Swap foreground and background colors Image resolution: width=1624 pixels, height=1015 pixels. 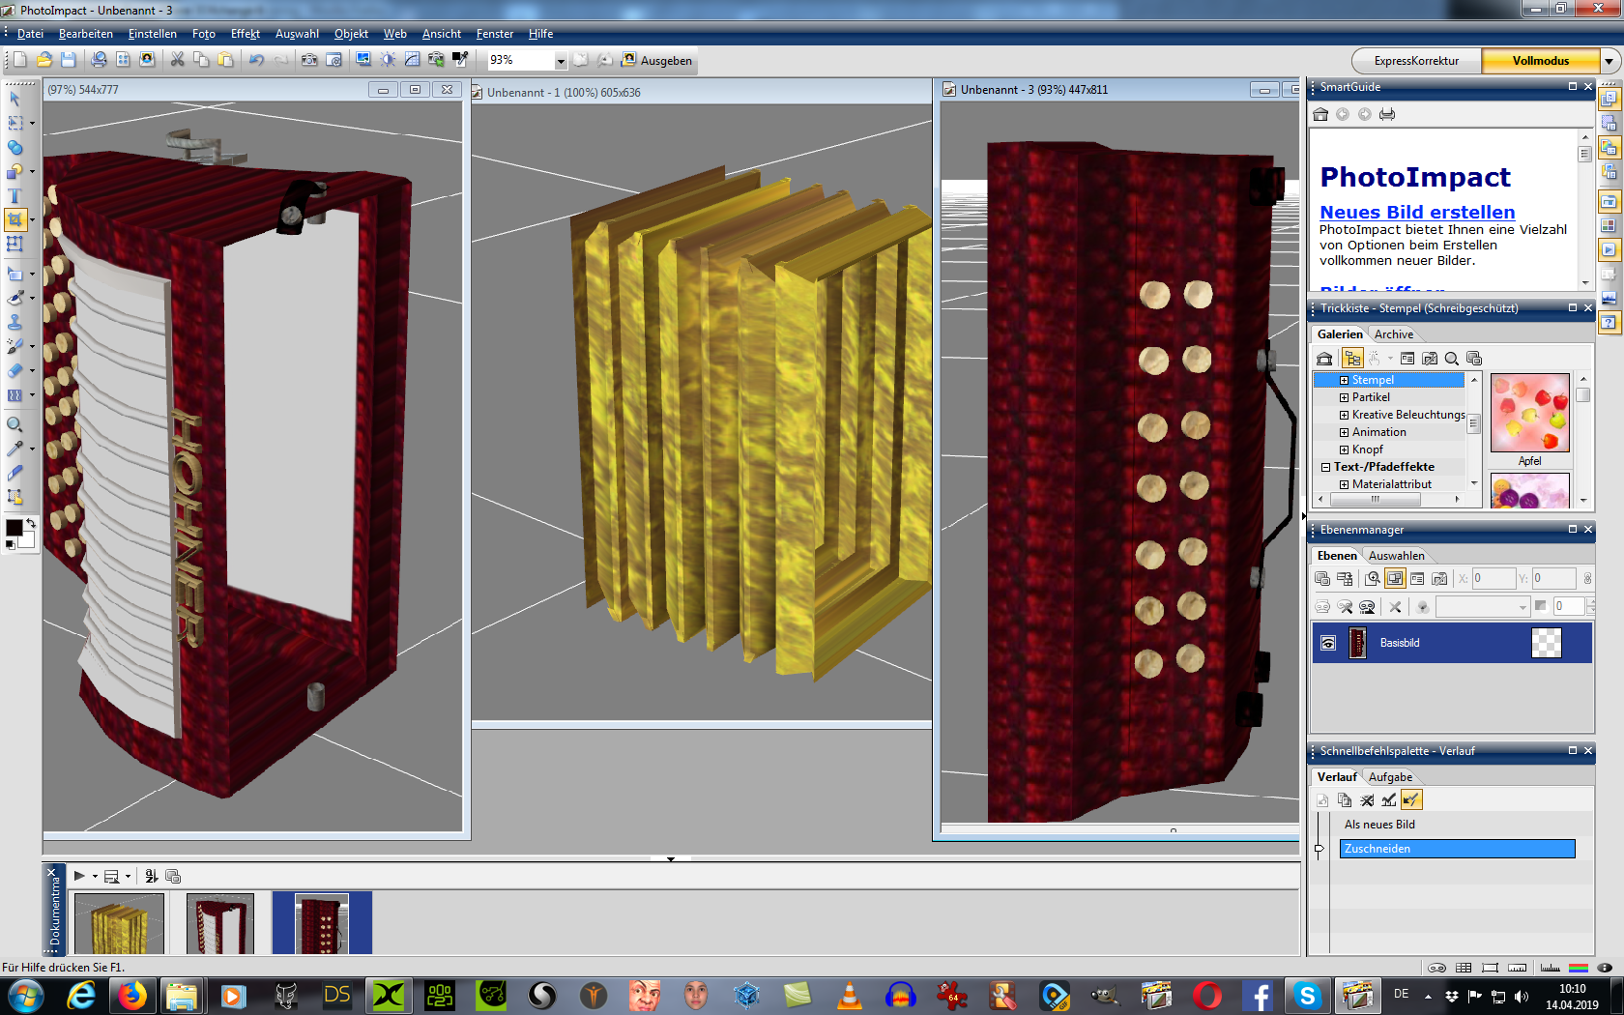[x=31, y=523]
